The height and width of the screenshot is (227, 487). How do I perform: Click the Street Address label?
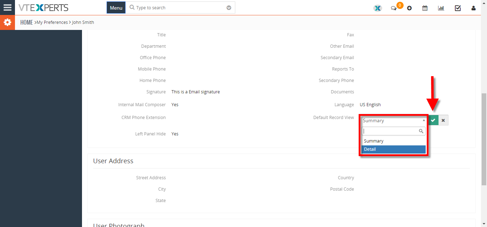pos(151,178)
